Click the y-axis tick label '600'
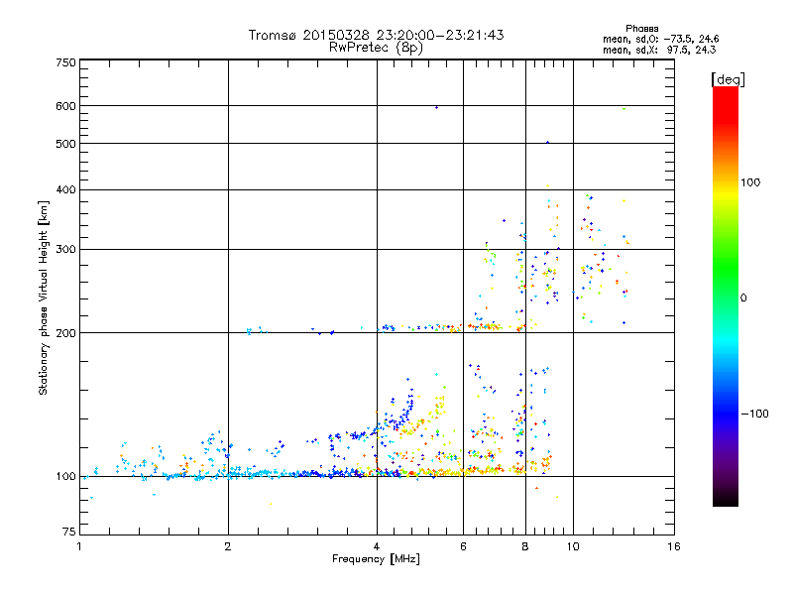 65,106
